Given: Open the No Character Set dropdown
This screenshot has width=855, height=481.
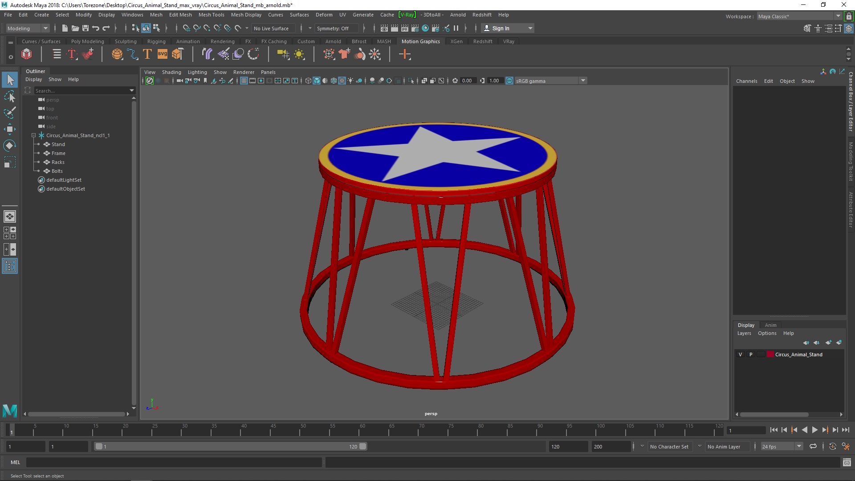Looking at the screenshot, I should click(x=670, y=446).
